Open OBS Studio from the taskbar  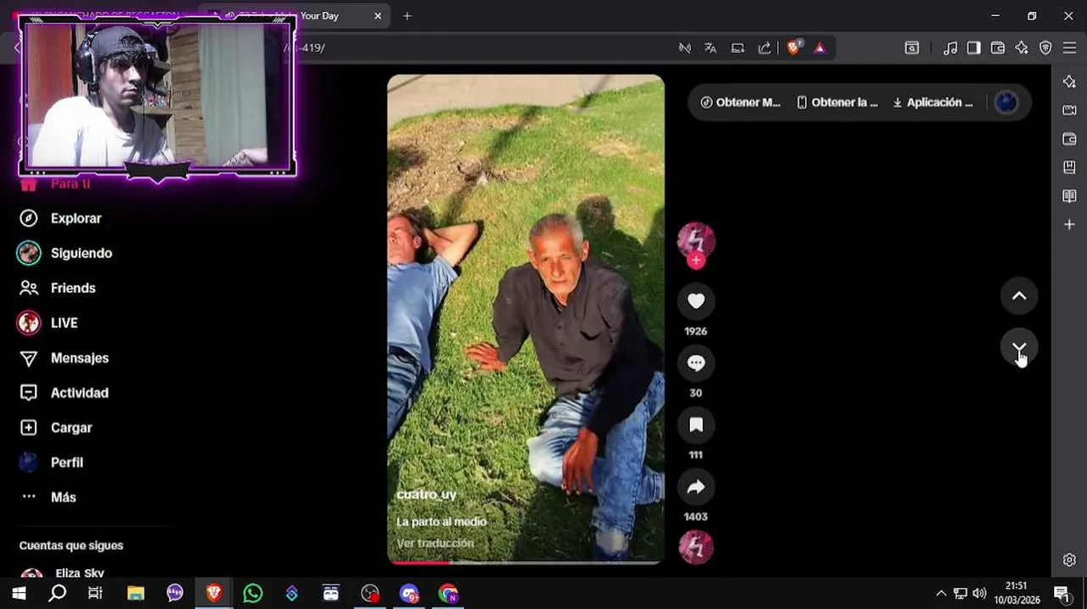[x=370, y=594]
